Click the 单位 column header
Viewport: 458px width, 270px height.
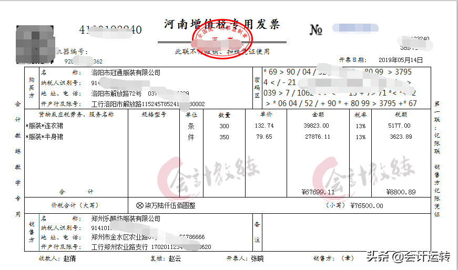pos(191,115)
